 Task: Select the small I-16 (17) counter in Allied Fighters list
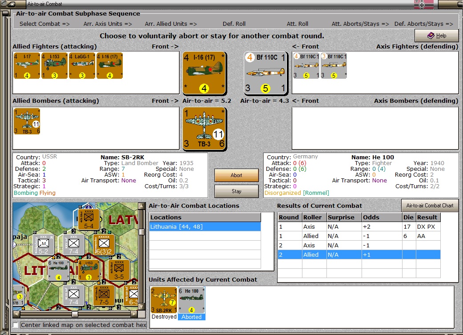click(109, 65)
